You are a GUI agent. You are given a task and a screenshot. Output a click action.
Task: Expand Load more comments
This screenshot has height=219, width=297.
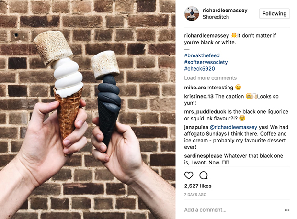coord(210,78)
